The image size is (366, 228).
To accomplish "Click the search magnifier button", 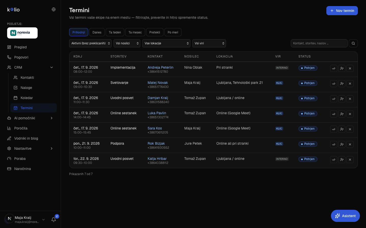I will (x=353, y=43).
